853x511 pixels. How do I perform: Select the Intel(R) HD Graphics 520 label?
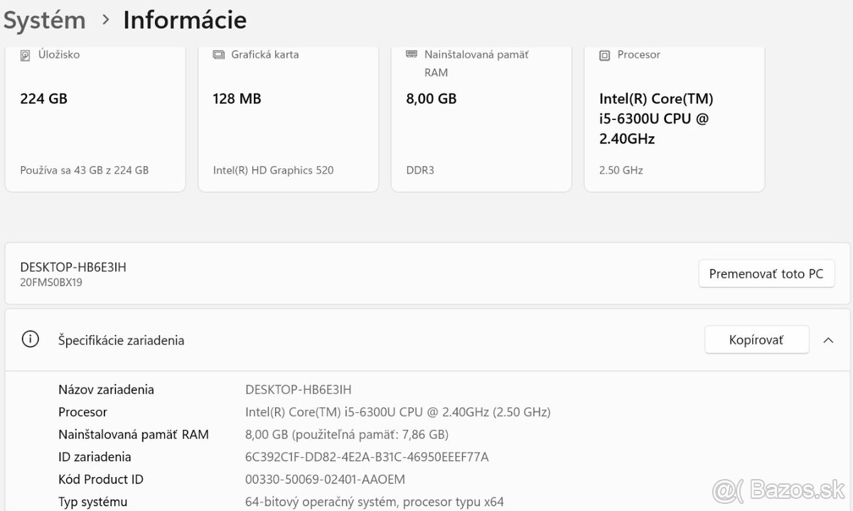pyautogui.click(x=273, y=170)
